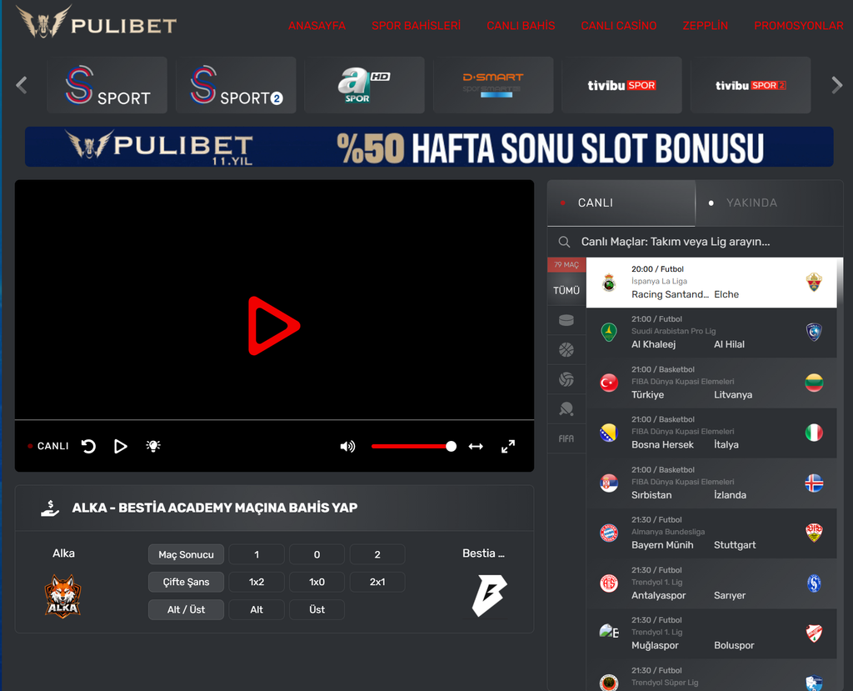Select TÜMÜ sports filter

[566, 290]
